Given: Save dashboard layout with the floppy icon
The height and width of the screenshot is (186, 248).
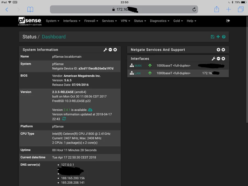Looking at the screenshot, I should coord(212,37).
